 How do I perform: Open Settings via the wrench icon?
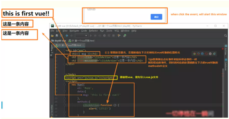[x=119, y=36]
